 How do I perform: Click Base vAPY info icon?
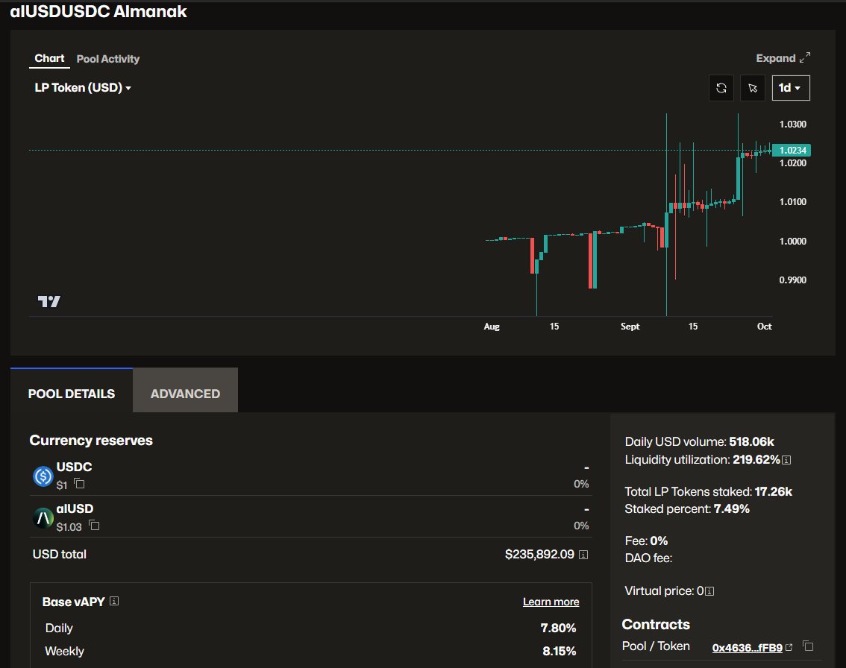114,601
